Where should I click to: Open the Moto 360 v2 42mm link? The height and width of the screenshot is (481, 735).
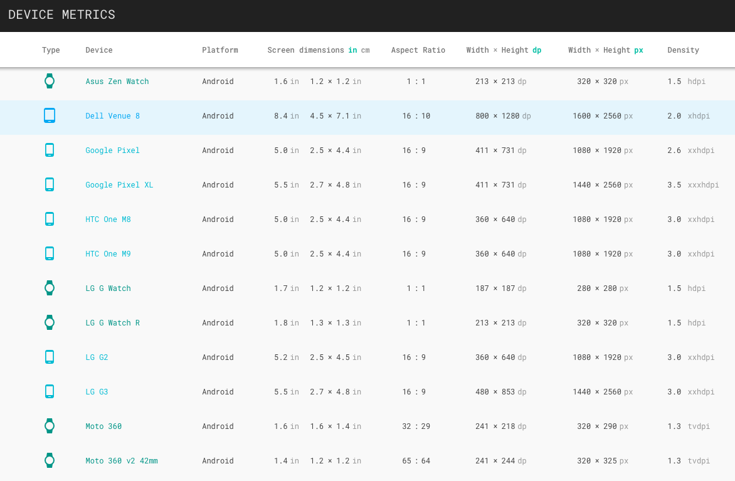point(122,461)
